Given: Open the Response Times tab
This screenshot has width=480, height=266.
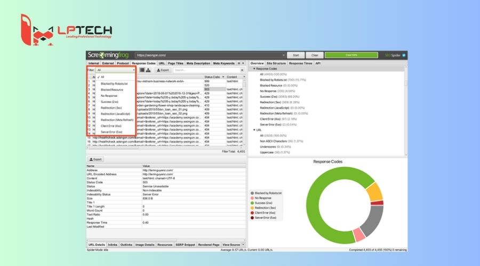Looking at the screenshot, I should tap(301, 63).
